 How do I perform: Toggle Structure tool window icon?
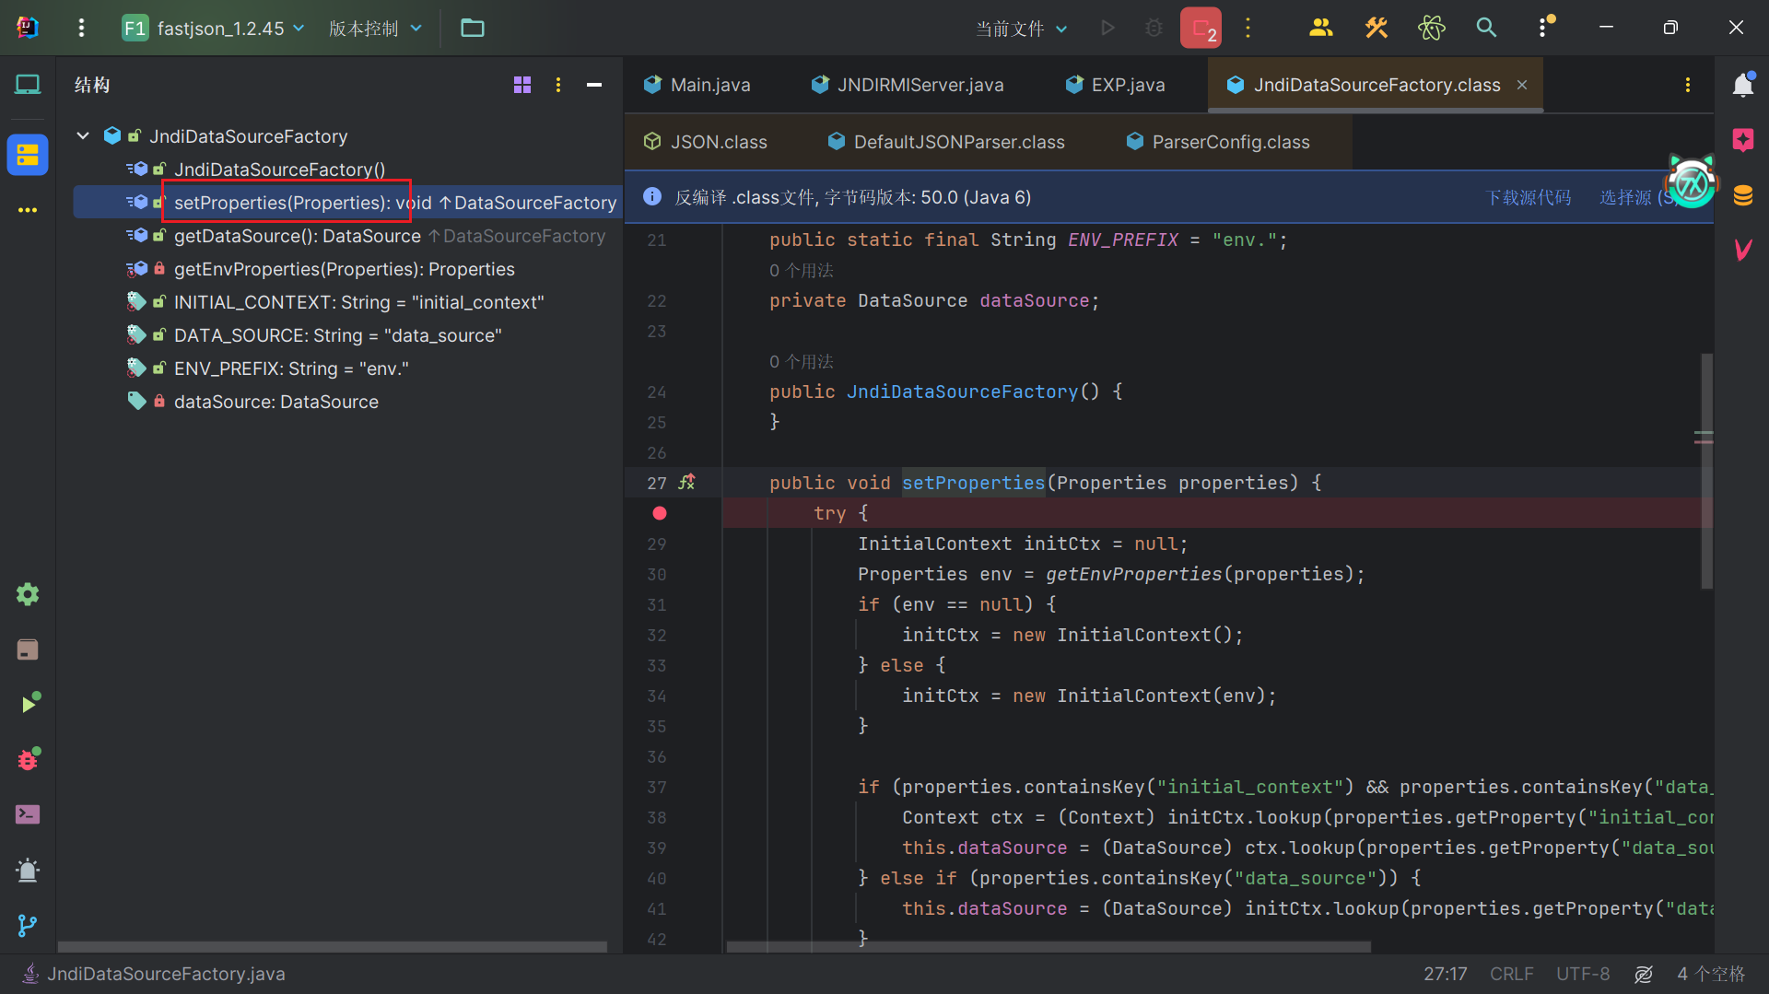28,155
